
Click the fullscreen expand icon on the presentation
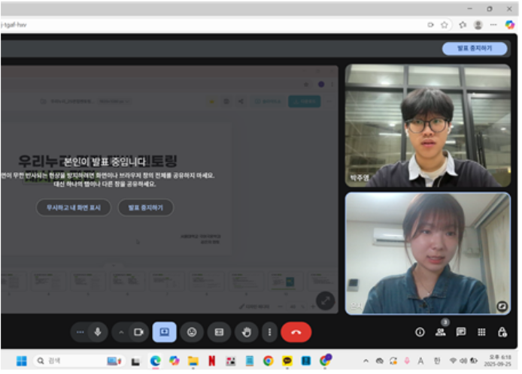pos(325,301)
